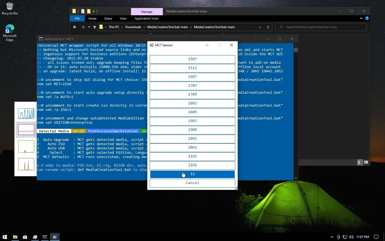Image resolution: width=385 pixels, height=241 pixels.
Task: Open the volume tray icon
Action: [351, 237]
